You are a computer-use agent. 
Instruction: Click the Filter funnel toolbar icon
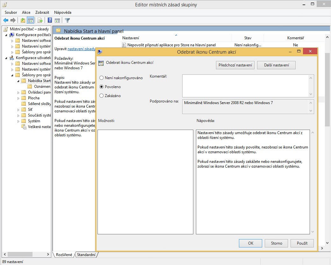click(67, 20)
